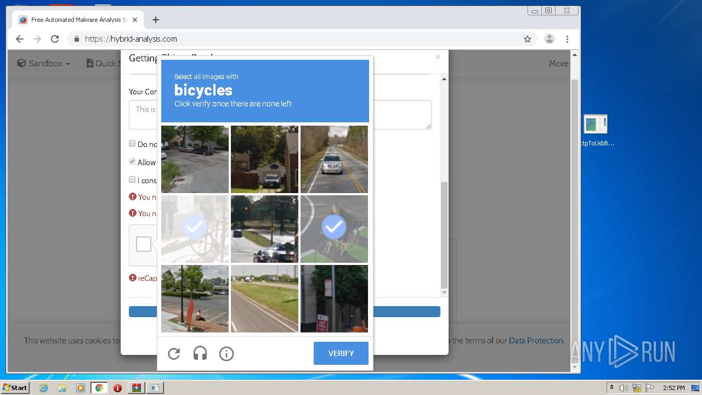The image size is (702, 395).
Task: Click the modal scrollbar down arrow
Action: pyautogui.click(x=444, y=294)
